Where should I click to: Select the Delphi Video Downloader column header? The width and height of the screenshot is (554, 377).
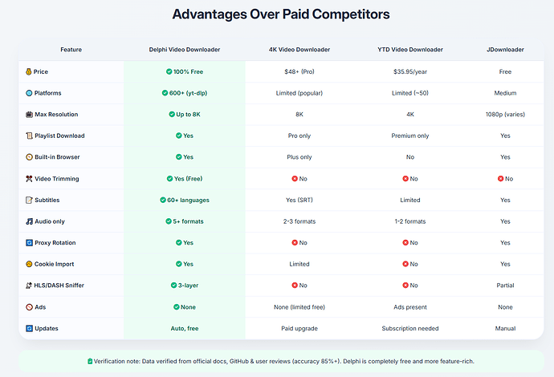point(185,50)
